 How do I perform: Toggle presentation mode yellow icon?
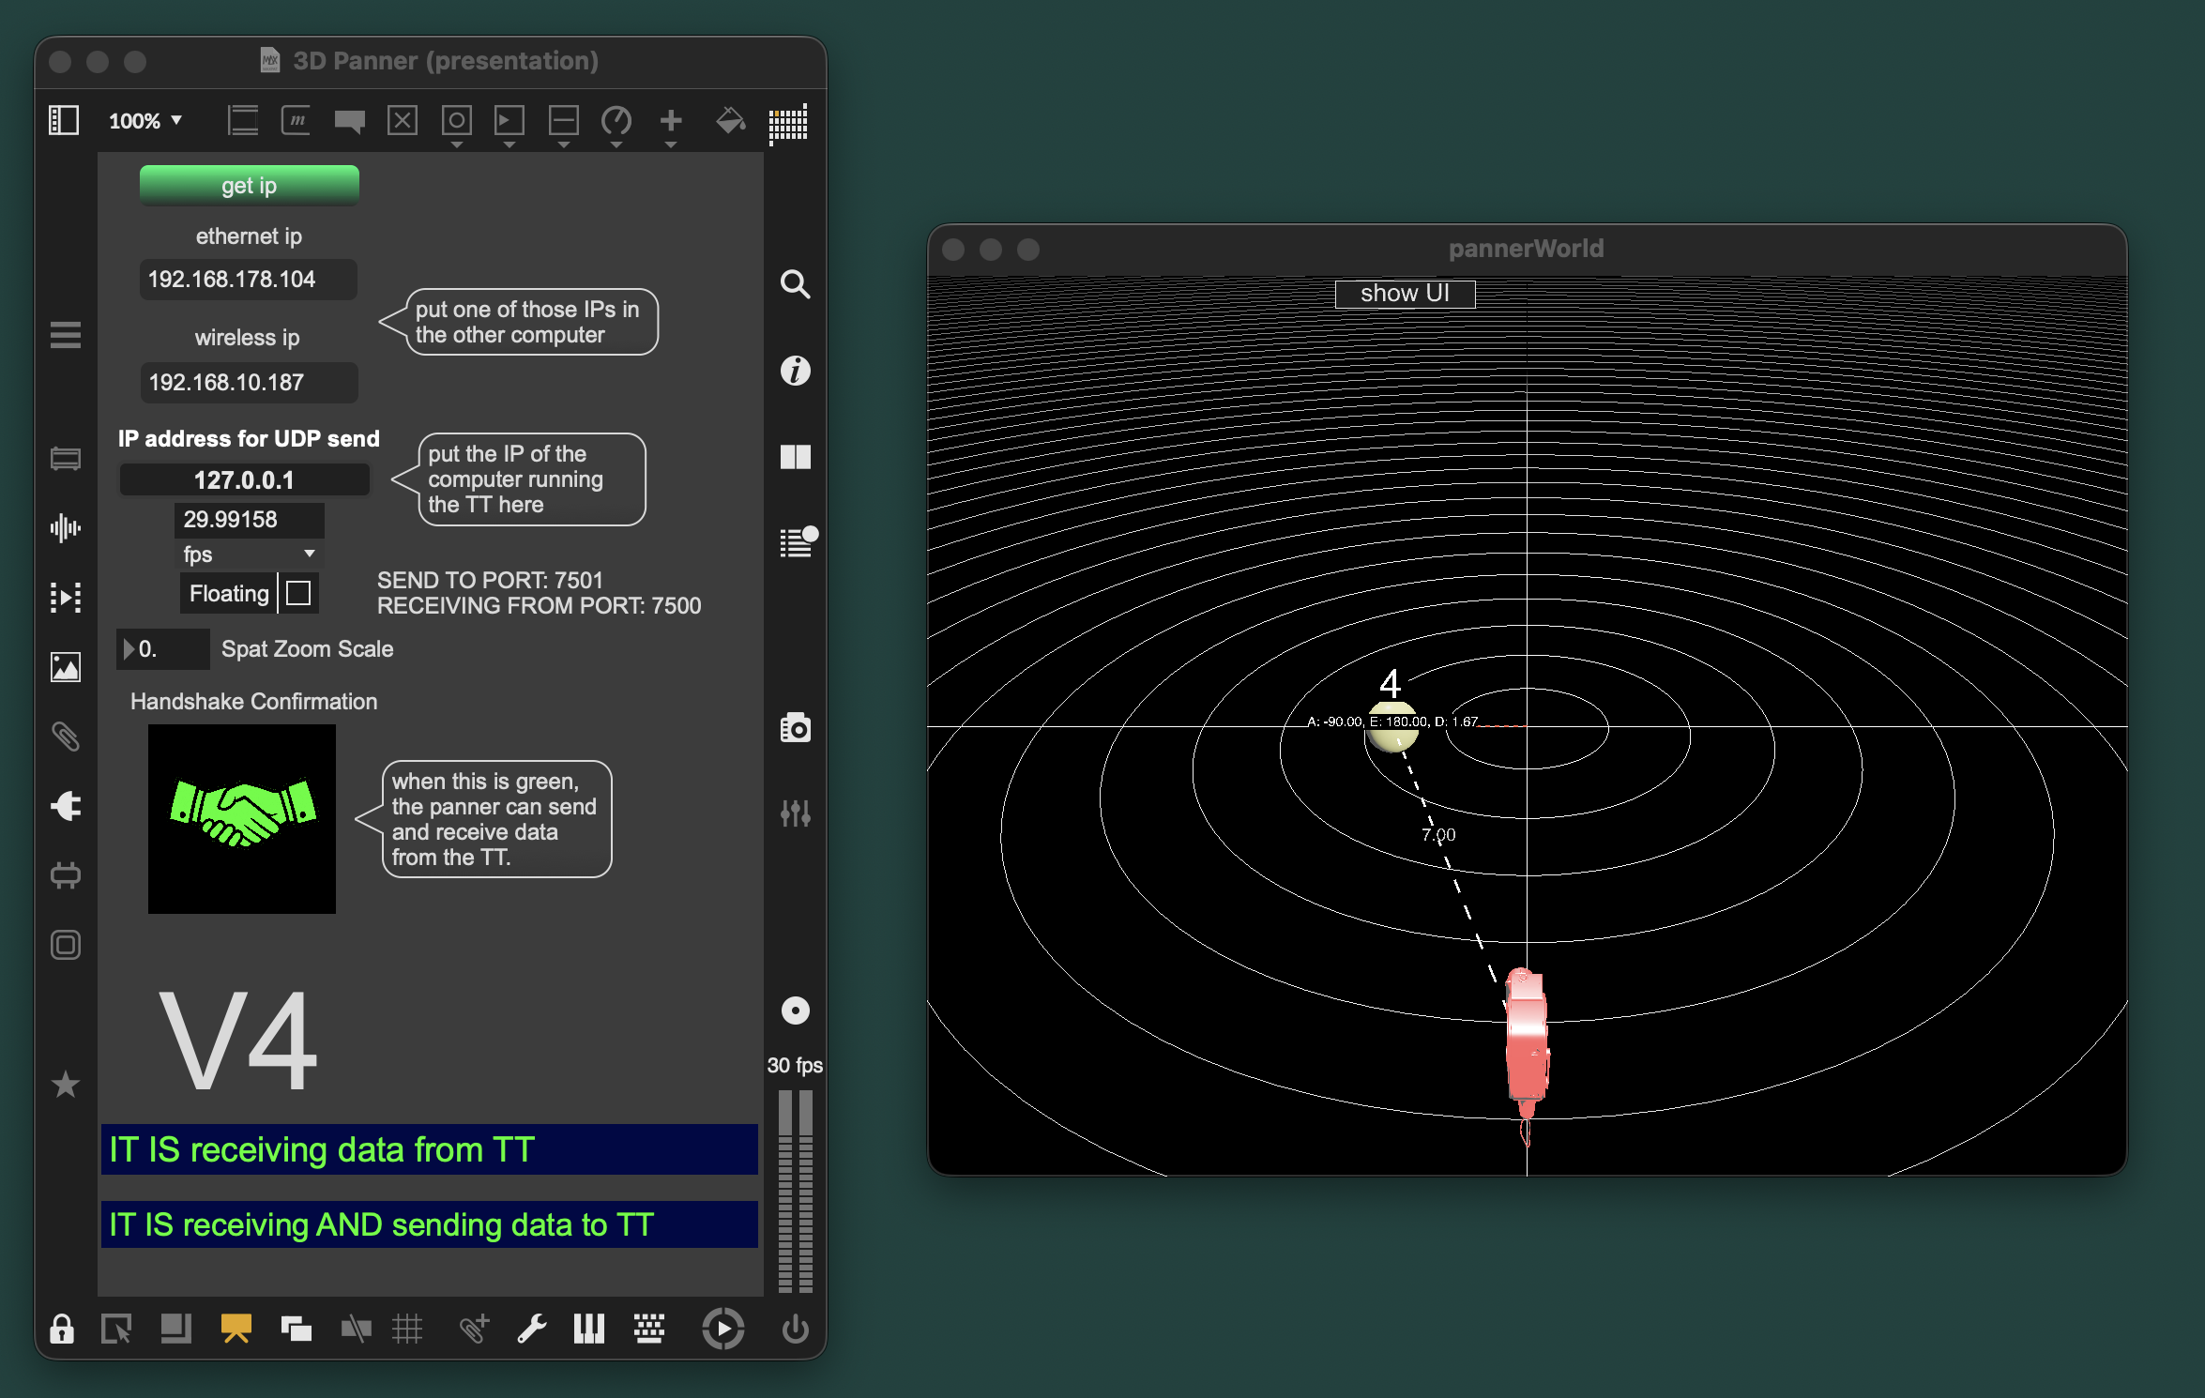pyautogui.click(x=236, y=1329)
